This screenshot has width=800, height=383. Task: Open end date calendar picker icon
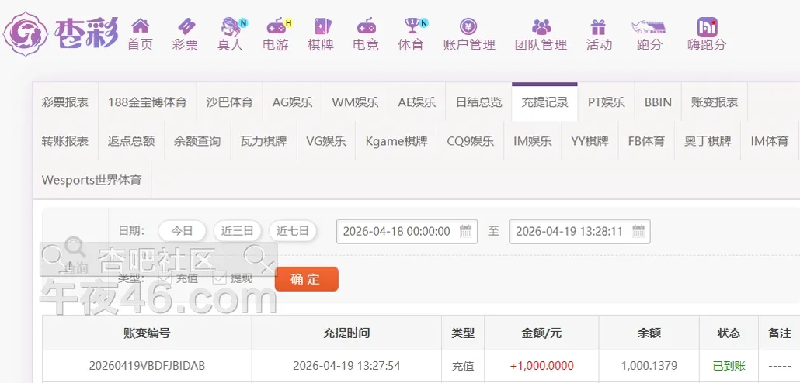point(638,231)
